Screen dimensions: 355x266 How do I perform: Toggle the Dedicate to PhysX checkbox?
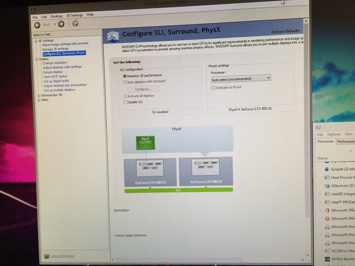(213, 88)
